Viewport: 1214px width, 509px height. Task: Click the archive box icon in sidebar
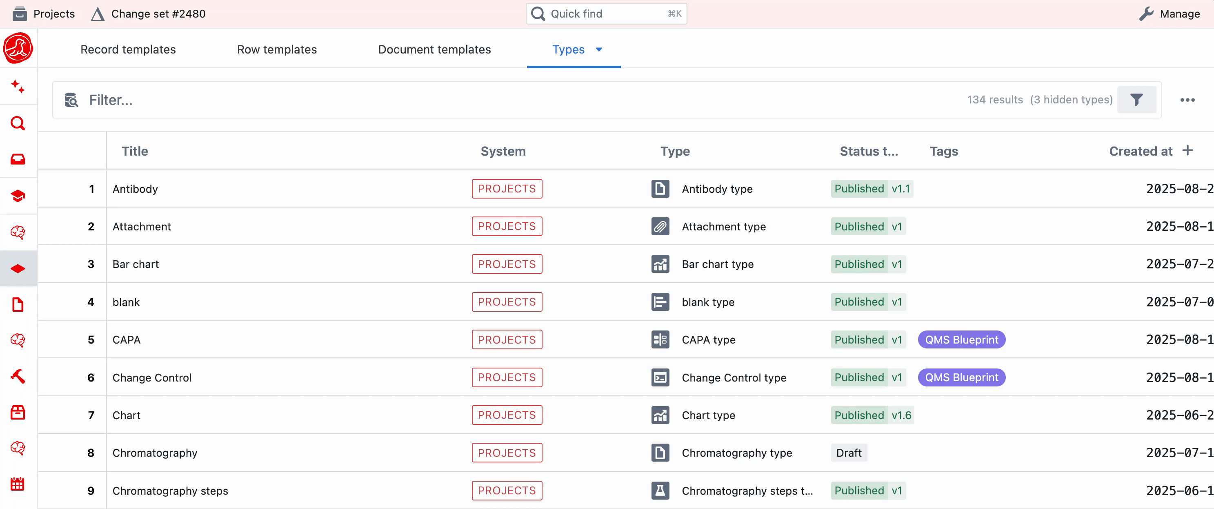coord(18,412)
